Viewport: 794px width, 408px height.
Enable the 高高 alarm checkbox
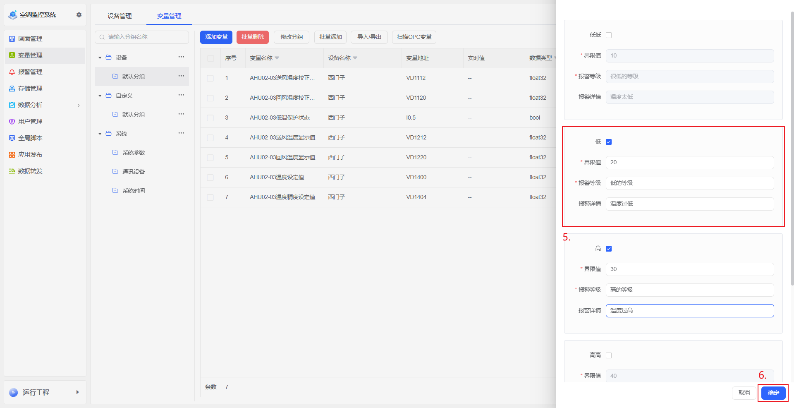pyautogui.click(x=609, y=355)
